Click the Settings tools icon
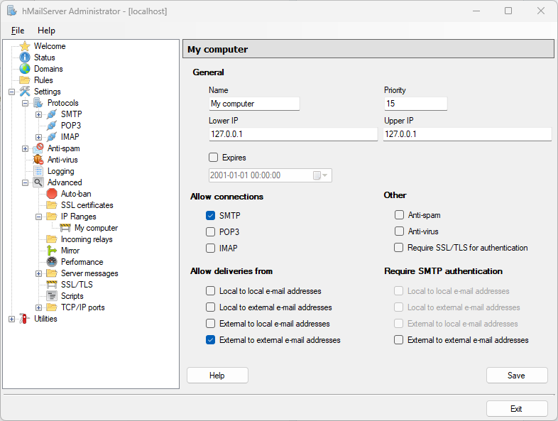The height and width of the screenshot is (421, 558). point(25,92)
